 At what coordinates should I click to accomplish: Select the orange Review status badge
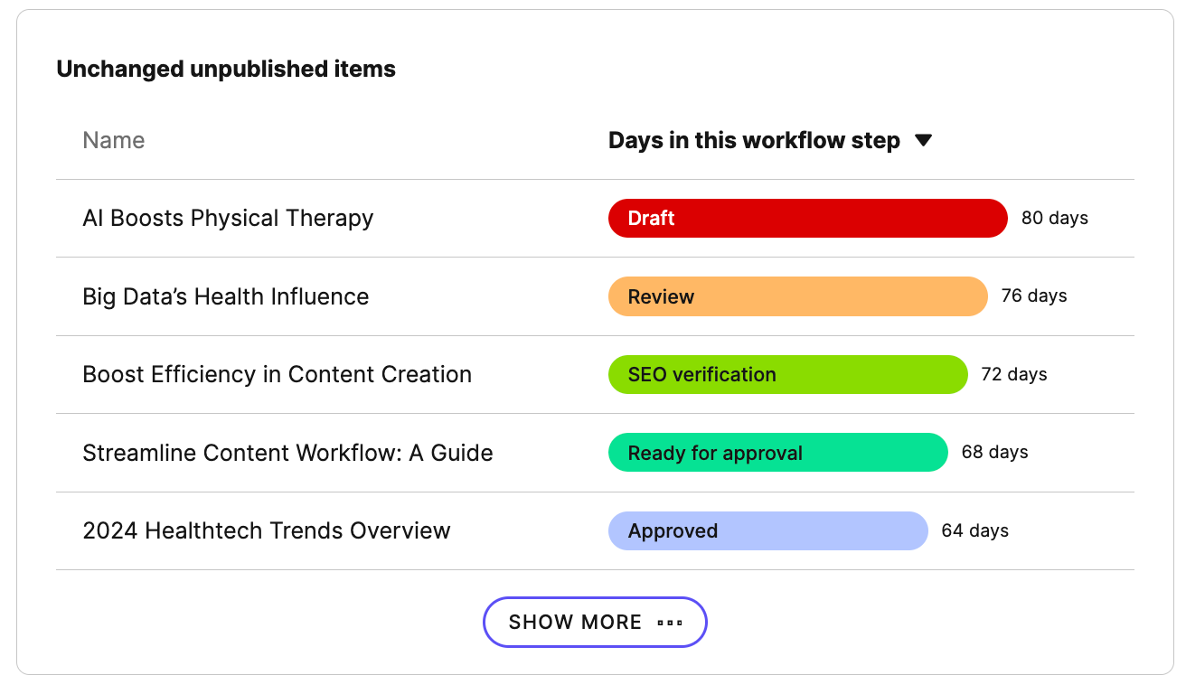pos(798,296)
